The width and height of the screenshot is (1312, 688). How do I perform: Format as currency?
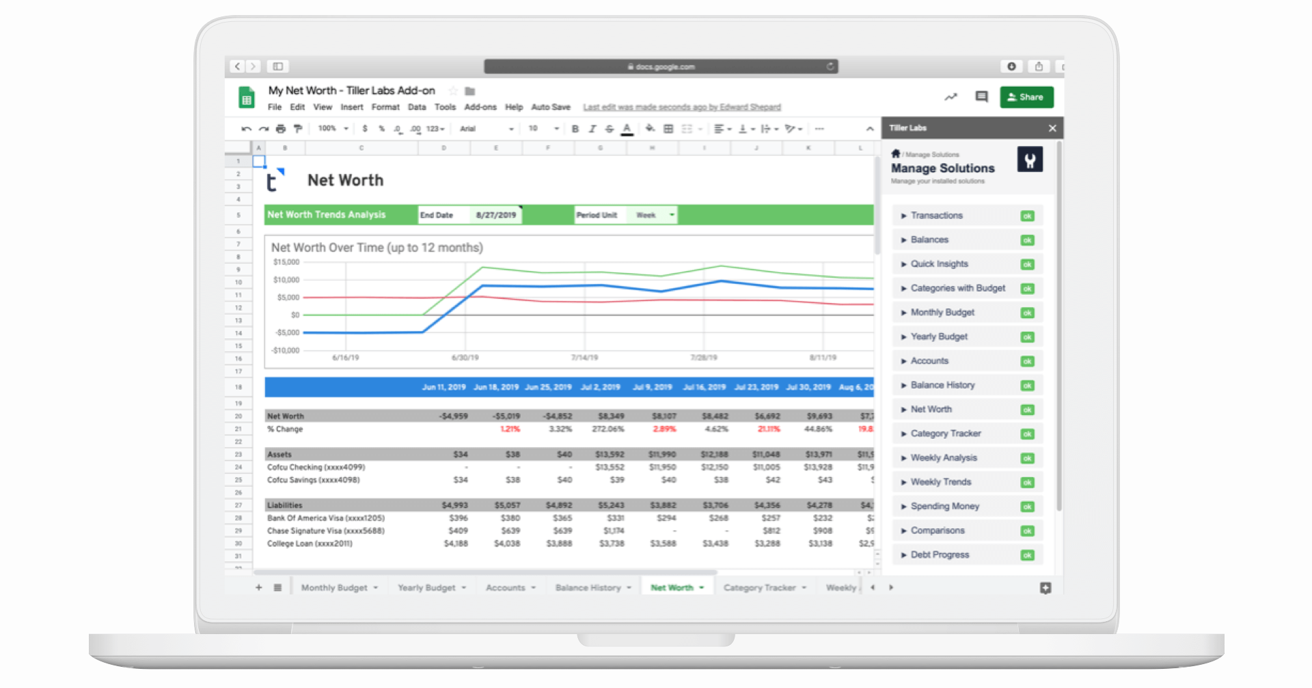click(x=365, y=128)
